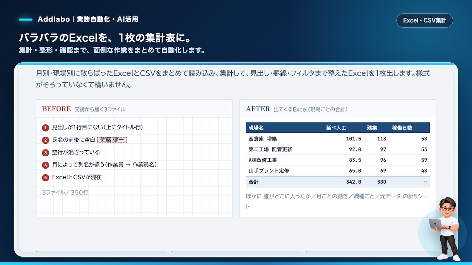Click the dashed box 佐藤 健一
472x265 pixels.
tap(112, 140)
